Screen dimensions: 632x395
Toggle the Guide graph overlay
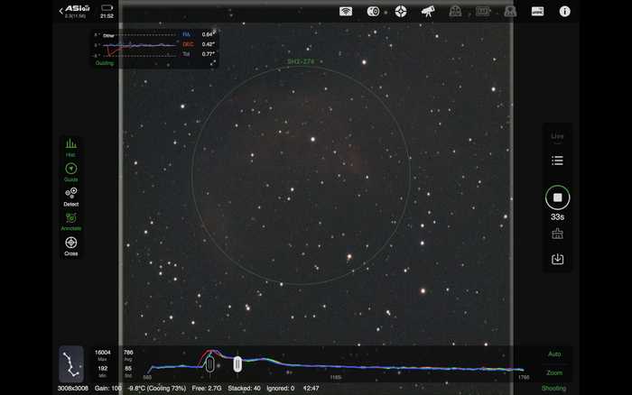click(70, 172)
